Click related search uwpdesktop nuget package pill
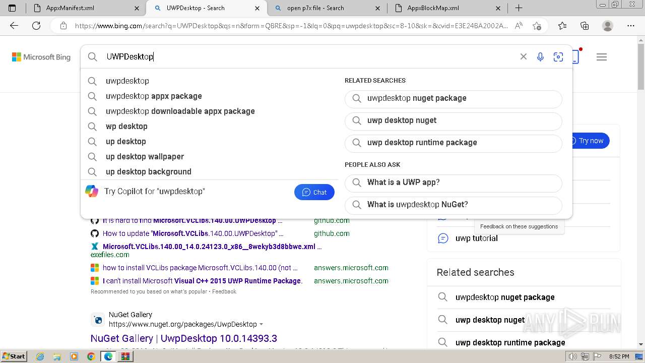 [454, 98]
